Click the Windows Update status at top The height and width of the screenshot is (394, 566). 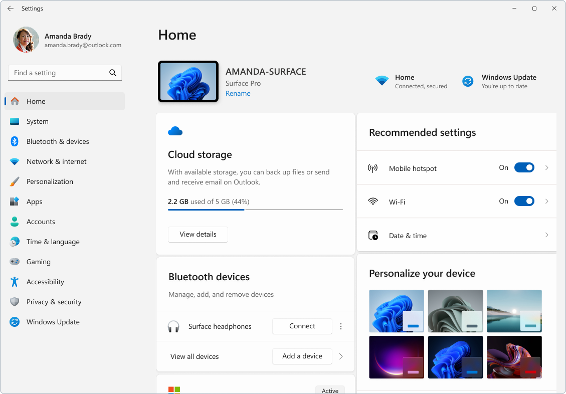[x=500, y=81]
